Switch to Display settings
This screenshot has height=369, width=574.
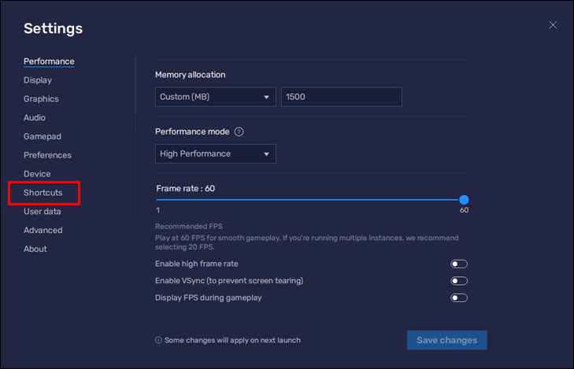pos(38,80)
